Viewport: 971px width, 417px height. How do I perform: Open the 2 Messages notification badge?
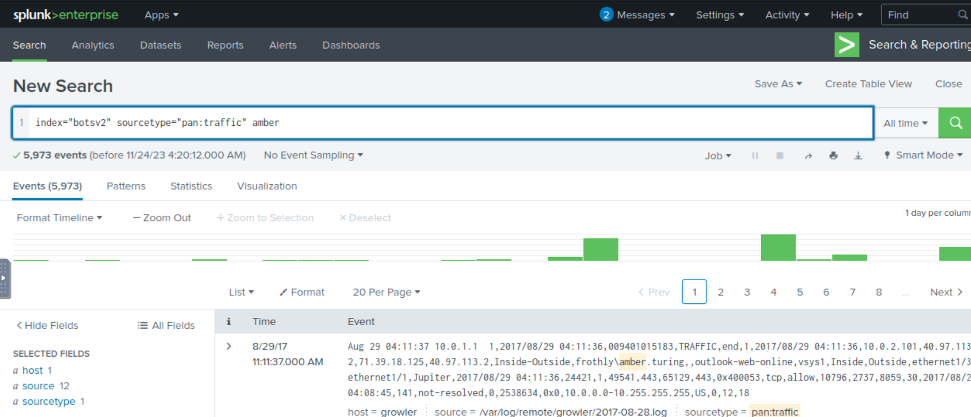(x=606, y=14)
